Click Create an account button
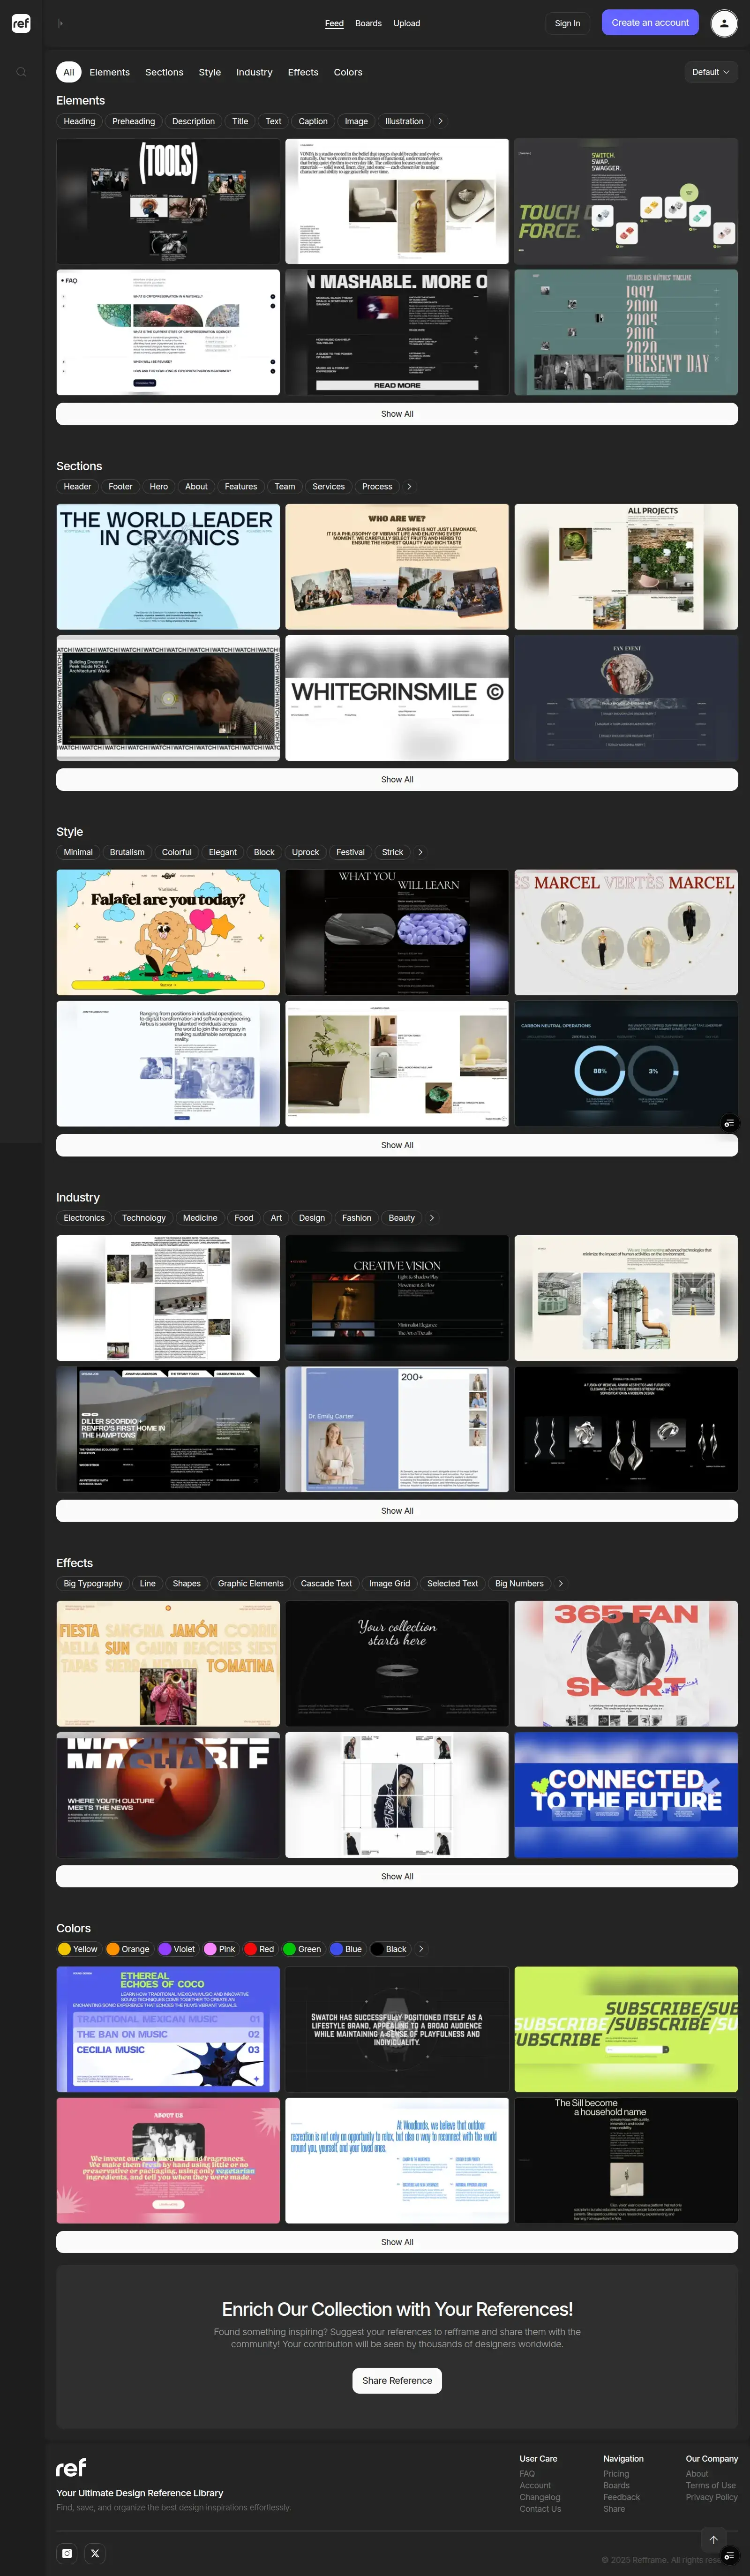This screenshot has height=2576, width=750. click(650, 22)
